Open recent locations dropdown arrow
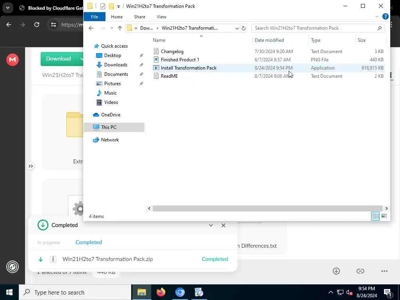400x300 pixels. click(112, 28)
